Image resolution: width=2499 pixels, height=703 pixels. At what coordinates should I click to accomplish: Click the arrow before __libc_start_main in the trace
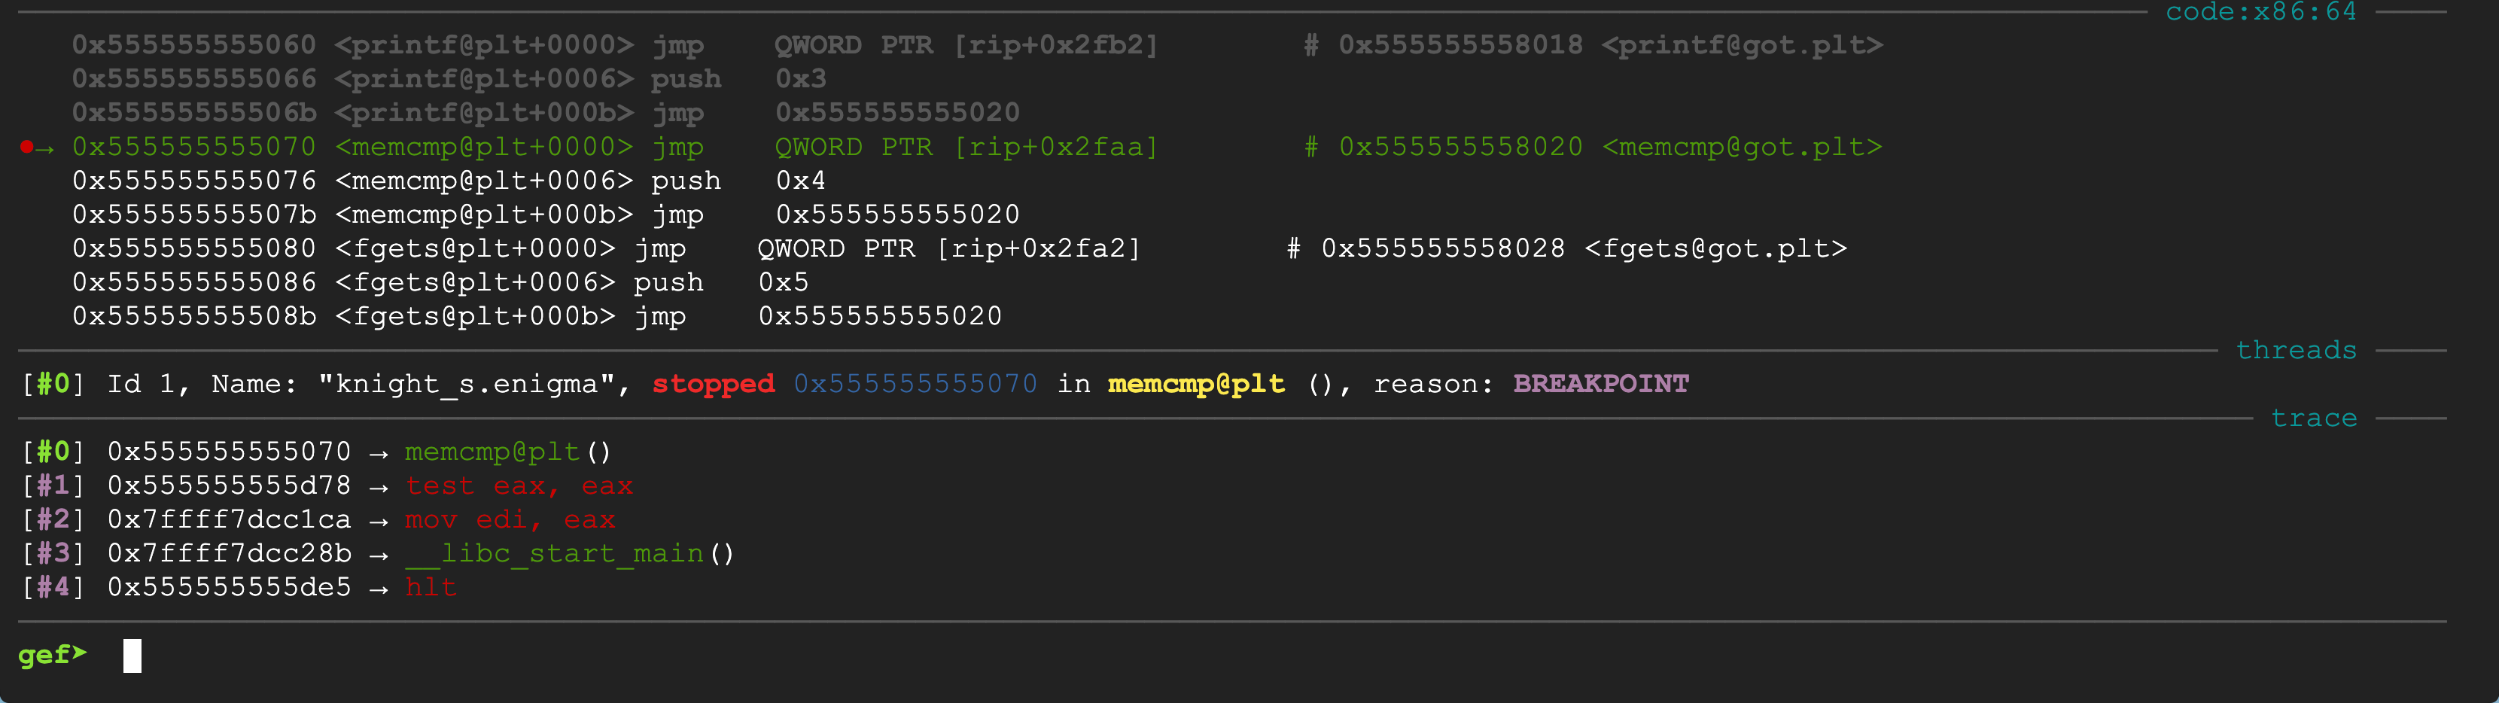(379, 555)
